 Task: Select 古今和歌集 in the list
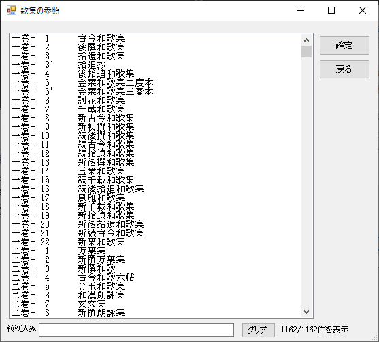pos(156,38)
